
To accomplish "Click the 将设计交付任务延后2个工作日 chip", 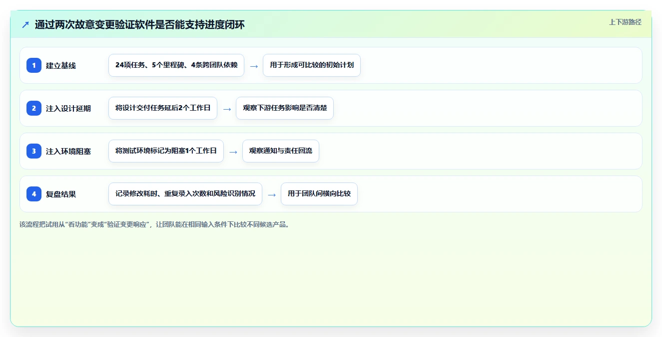I will pos(163,108).
